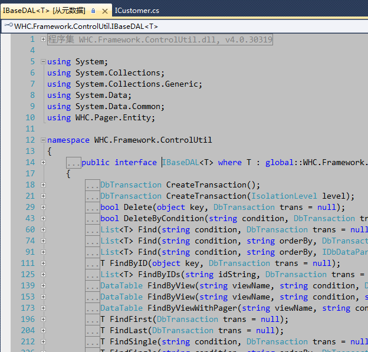
Task: Click the collapsed ellipsis box before public interface
Action: [74, 163]
